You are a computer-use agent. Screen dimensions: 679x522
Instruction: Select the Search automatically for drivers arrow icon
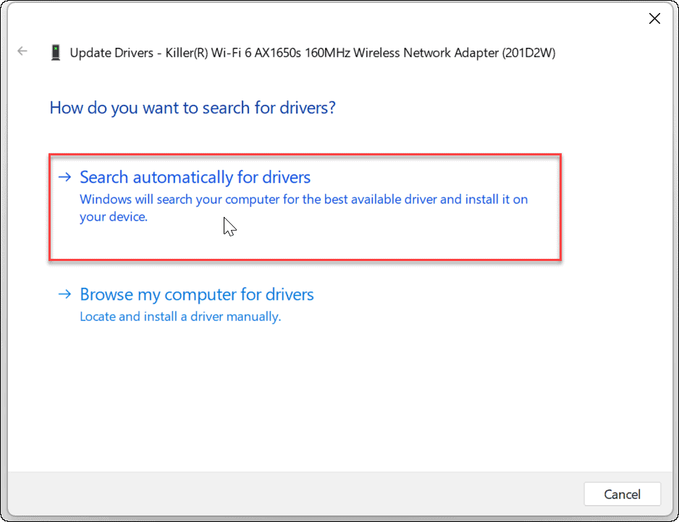tap(64, 176)
